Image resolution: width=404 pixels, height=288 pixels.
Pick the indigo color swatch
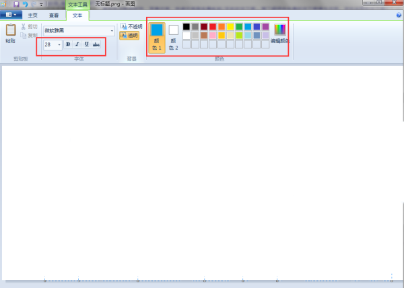tap(257, 26)
